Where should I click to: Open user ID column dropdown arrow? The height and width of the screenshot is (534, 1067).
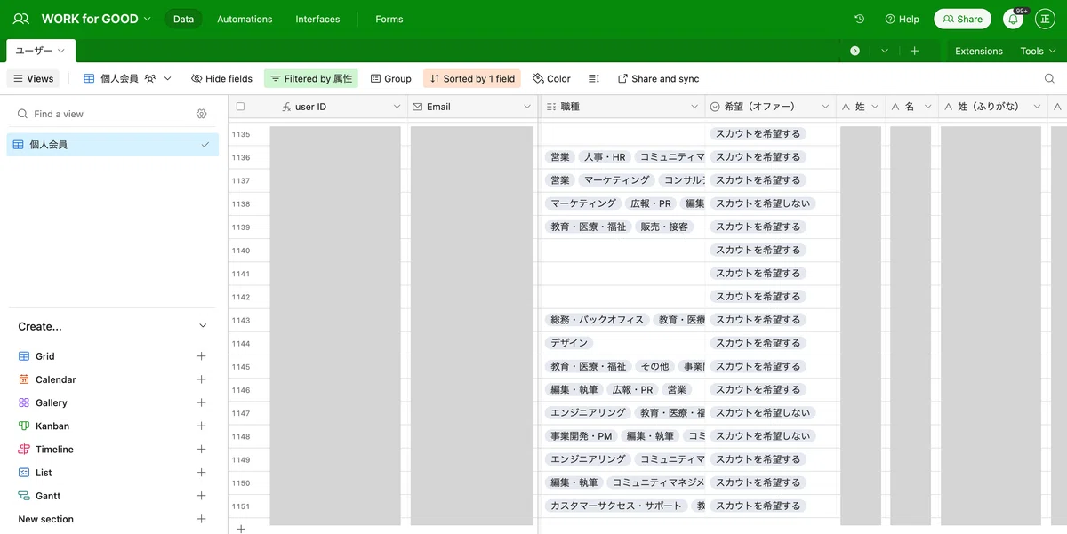397,107
